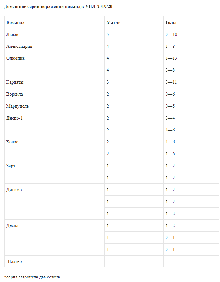Click the "Голы" column header
Screen dimensions: 220x282
(x=171, y=22)
